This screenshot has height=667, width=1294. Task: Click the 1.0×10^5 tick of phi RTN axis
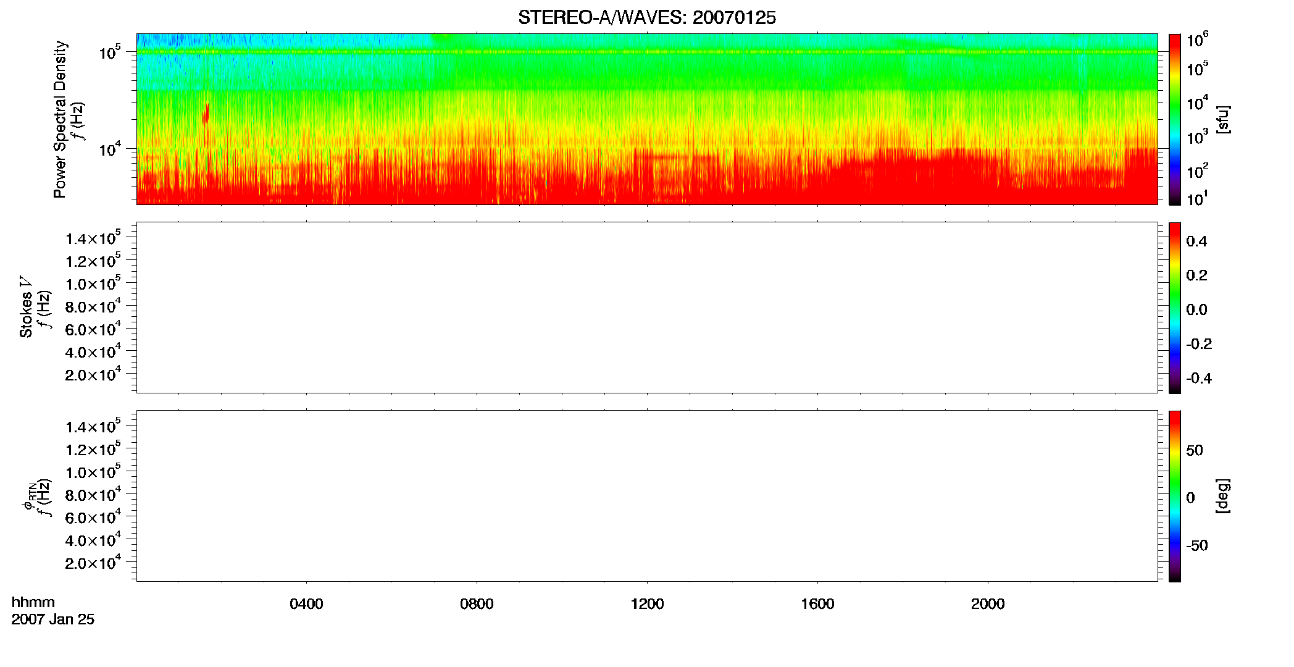93,472
